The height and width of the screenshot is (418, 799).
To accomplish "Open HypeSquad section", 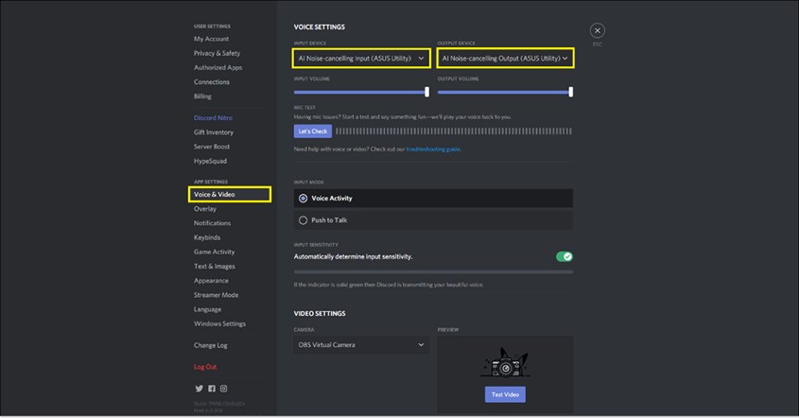I will tap(210, 161).
